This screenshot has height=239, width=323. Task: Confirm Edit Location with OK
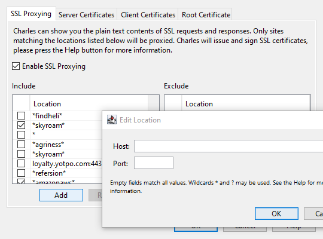[x=276, y=213]
